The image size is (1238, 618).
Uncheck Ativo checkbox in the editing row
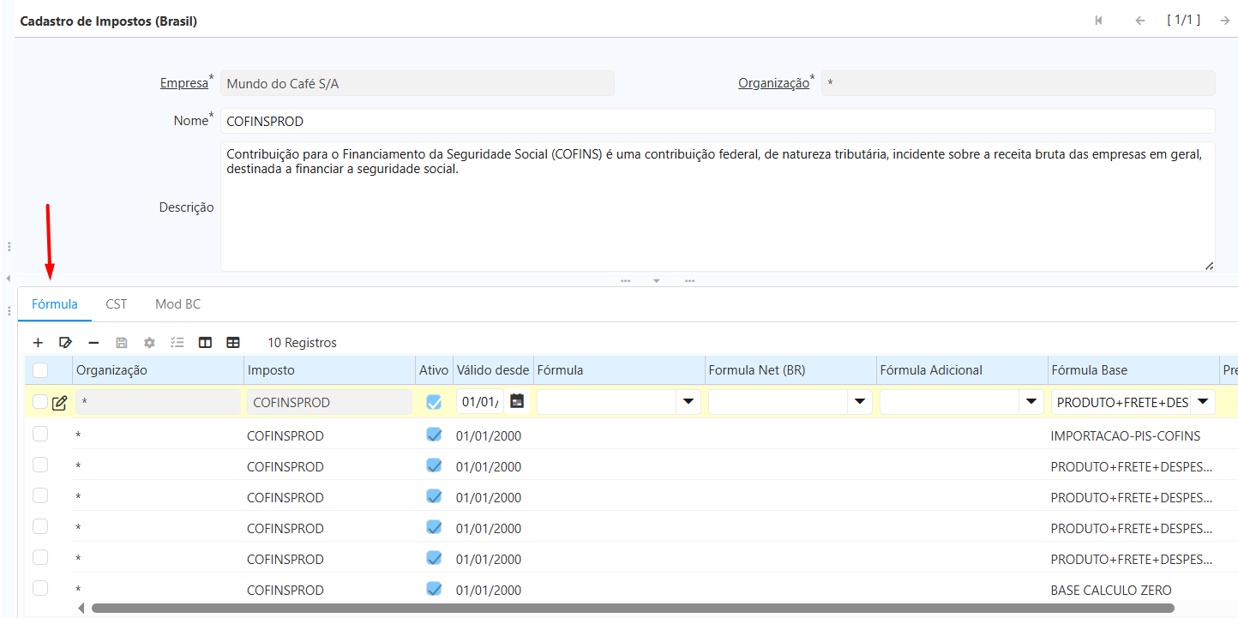tap(434, 402)
